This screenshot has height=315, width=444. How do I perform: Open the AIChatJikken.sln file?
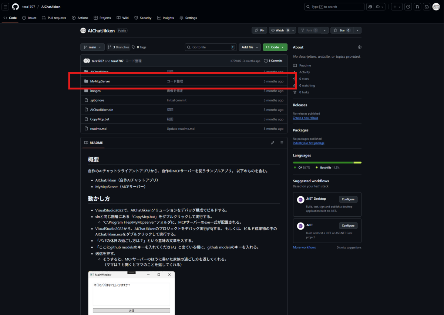pos(101,110)
